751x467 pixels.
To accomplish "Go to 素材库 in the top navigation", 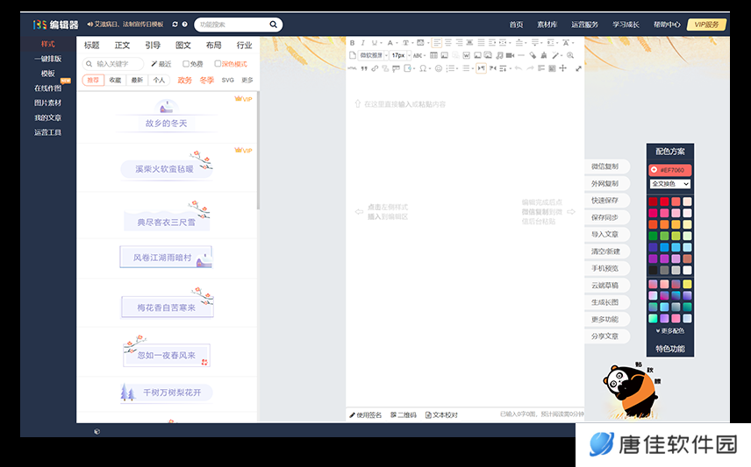I will 547,25.
